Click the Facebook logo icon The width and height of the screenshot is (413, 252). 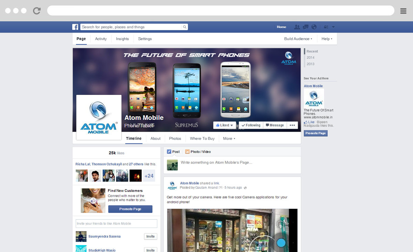click(x=75, y=27)
